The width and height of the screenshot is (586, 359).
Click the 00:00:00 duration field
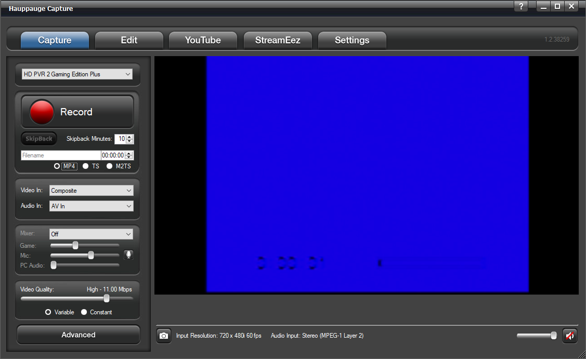[x=113, y=155]
